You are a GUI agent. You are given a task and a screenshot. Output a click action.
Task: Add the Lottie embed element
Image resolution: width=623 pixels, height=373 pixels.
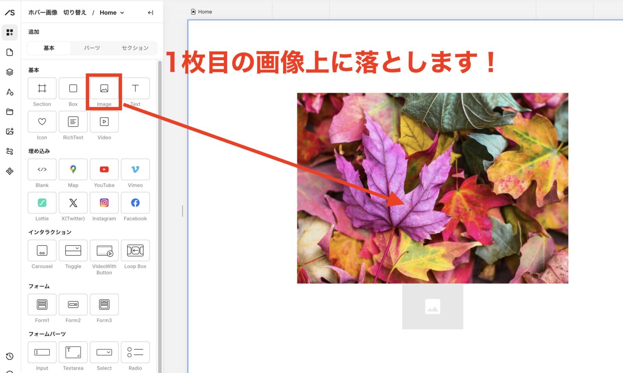(x=42, y=203)
